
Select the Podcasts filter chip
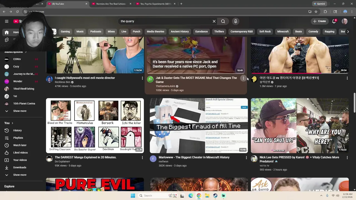coord(96,31)
